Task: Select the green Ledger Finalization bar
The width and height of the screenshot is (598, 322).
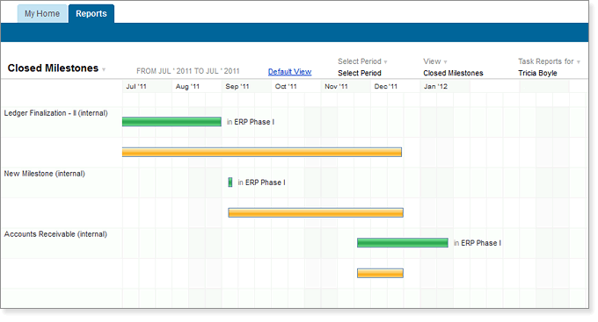Action: (x=171, y=122)
